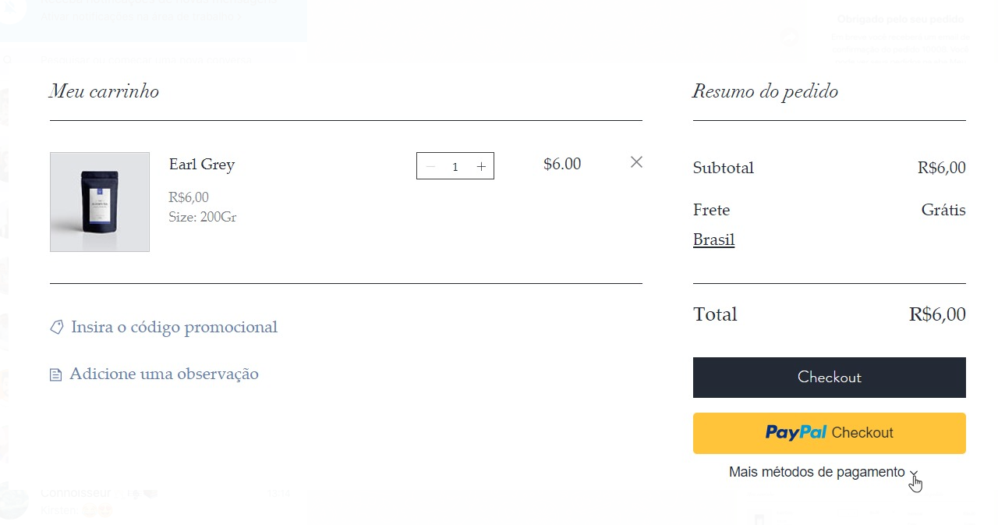998x525 pixels.
Task: Increase Earl Grey quantity with plus button
Action: [x=481, y=166]
